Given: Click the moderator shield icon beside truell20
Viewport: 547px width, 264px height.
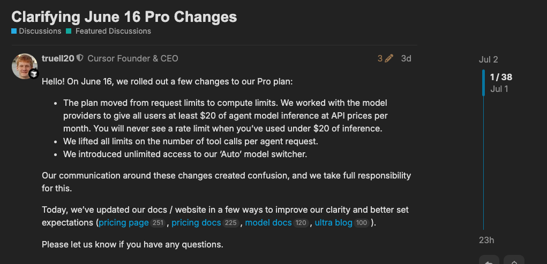Looking at the screenshot, I should click(x=80, y=58).
